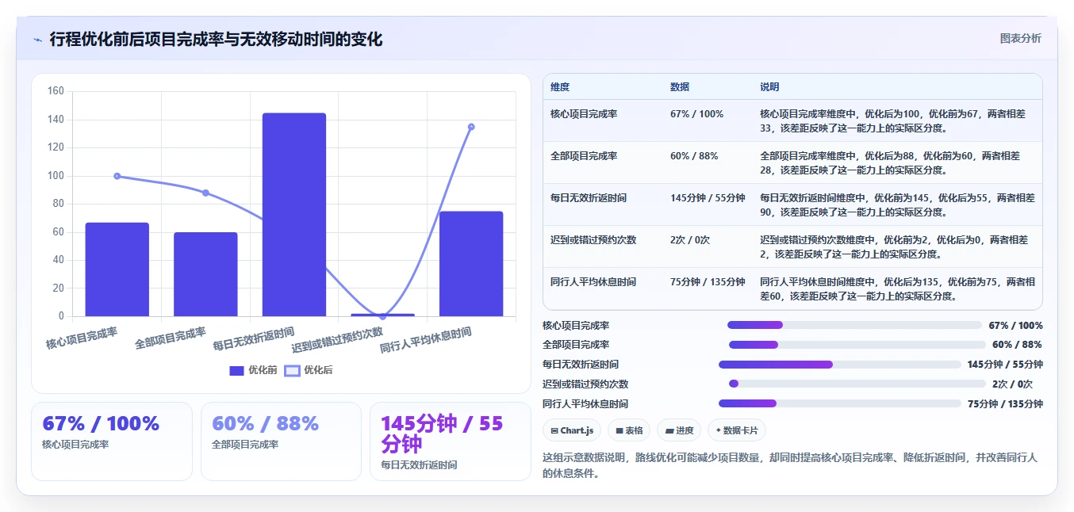Toggle the 优化前 legend item
Image resolution: width=1074 pixels, height=512 pixels.
pos(253,370)
